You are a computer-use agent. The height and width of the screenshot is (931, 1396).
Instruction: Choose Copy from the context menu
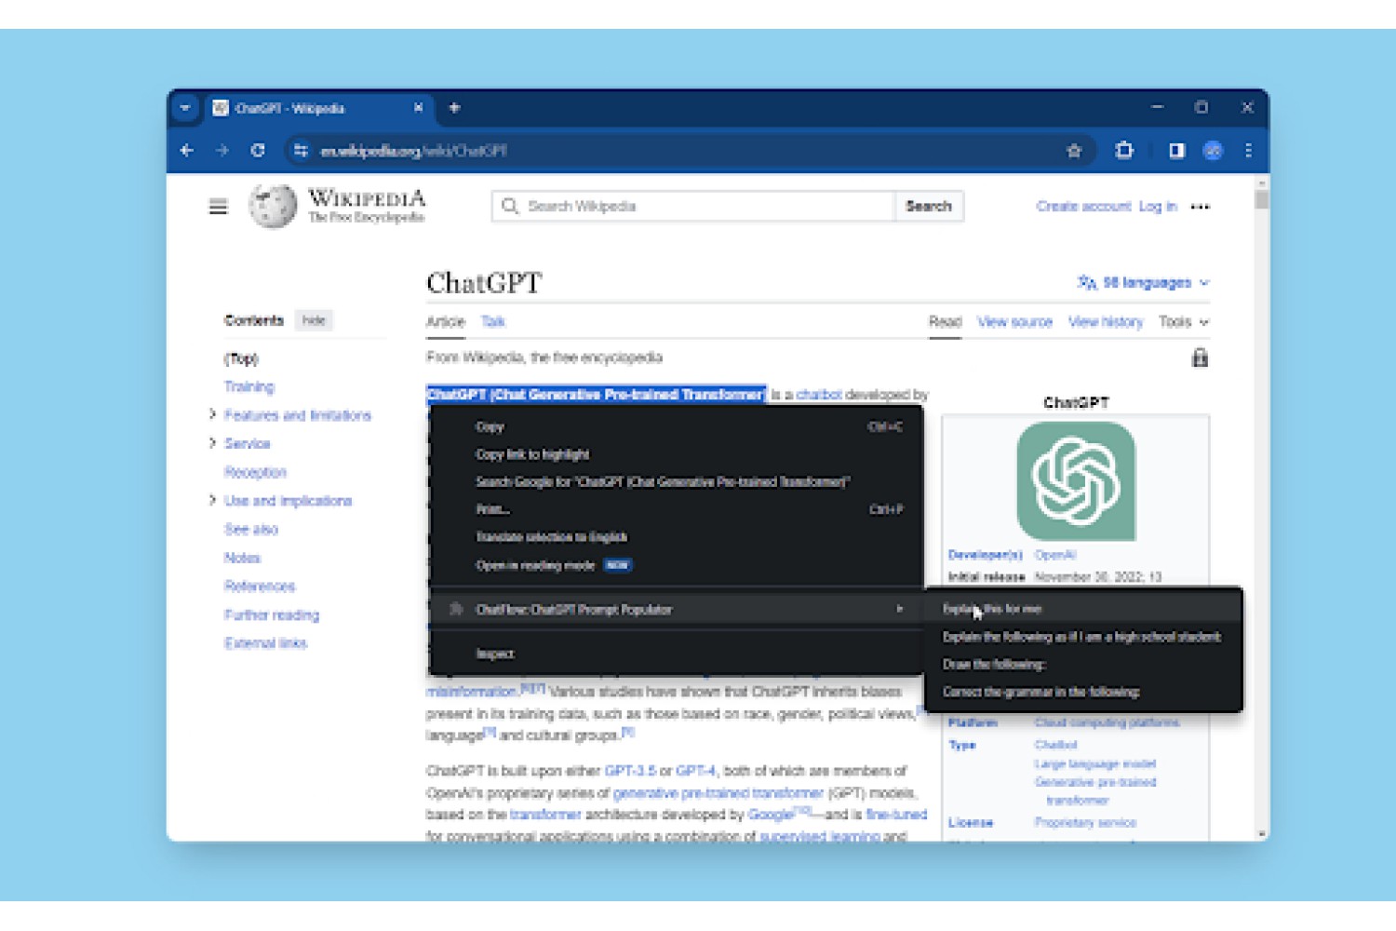point(677,426)
